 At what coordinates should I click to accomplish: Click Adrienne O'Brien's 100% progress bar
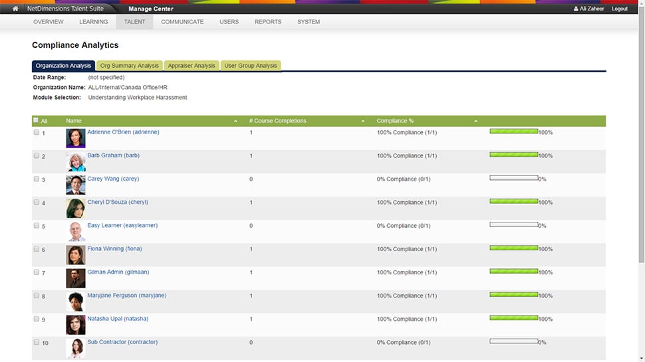pos(514,132)
